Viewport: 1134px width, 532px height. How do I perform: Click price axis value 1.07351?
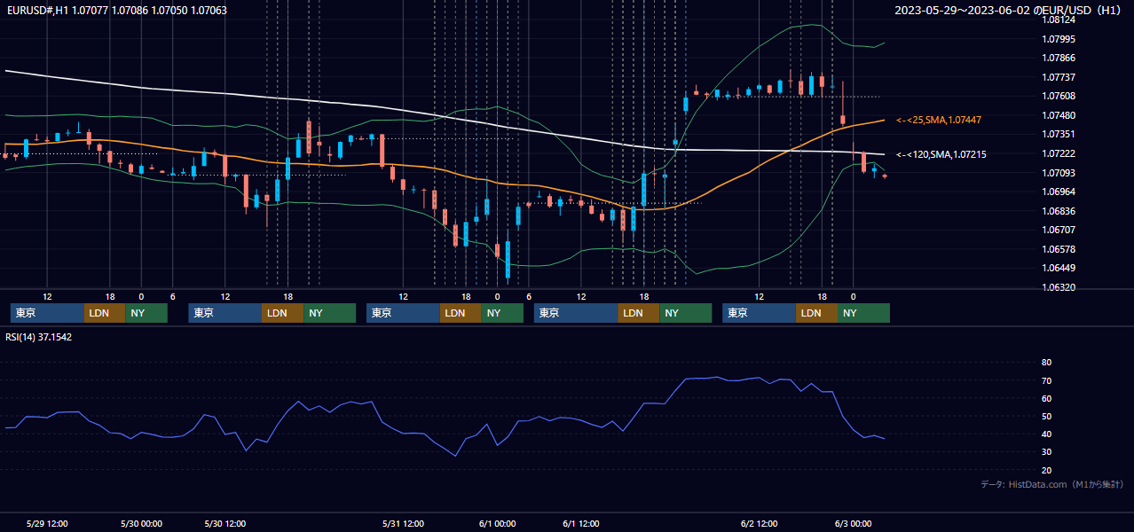1058,135
